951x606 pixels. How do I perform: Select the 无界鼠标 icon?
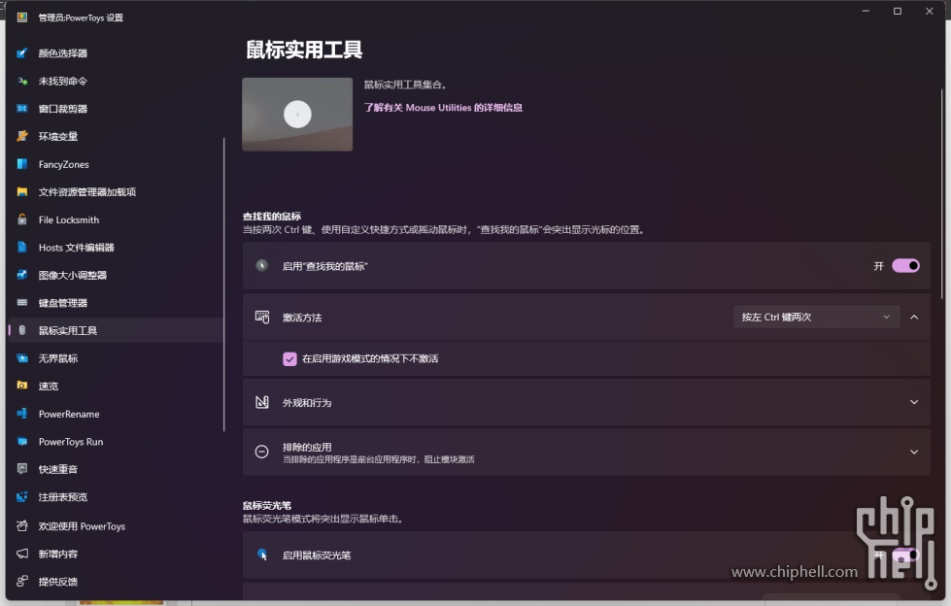pyautogui.click(x=21, y=358)
